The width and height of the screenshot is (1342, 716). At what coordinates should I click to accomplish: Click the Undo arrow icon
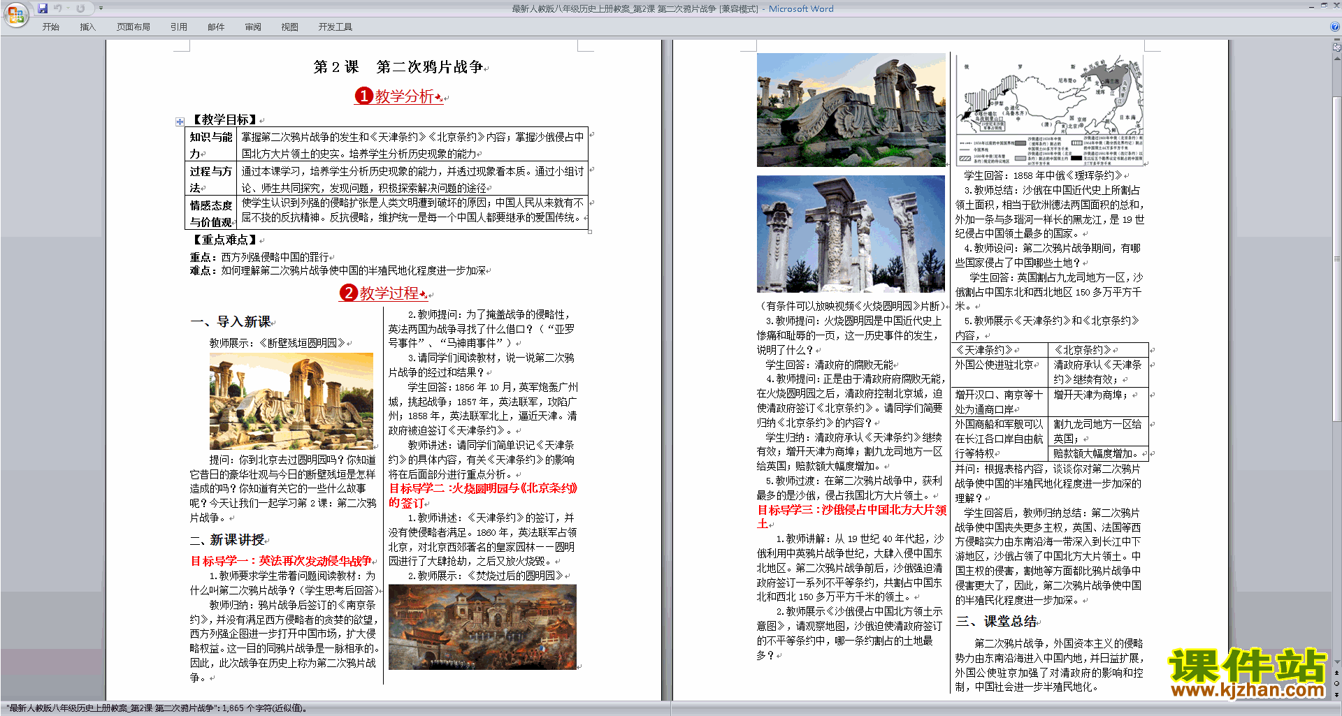(57, 8)
